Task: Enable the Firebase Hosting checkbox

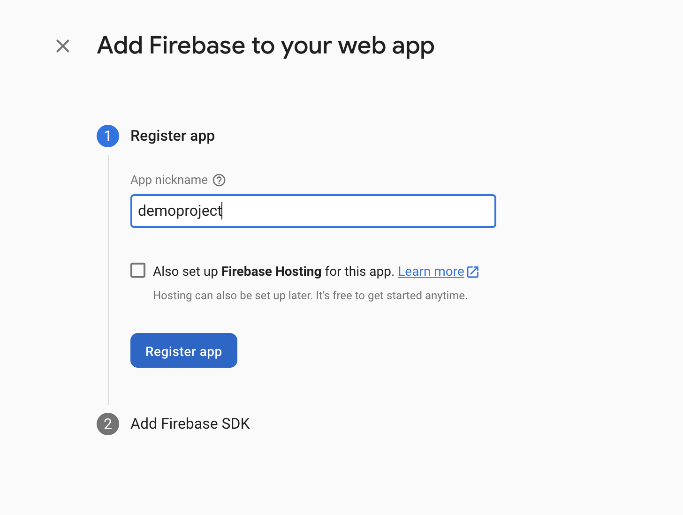Action: pos(138,271)
